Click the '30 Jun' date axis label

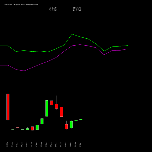[75, 145]
